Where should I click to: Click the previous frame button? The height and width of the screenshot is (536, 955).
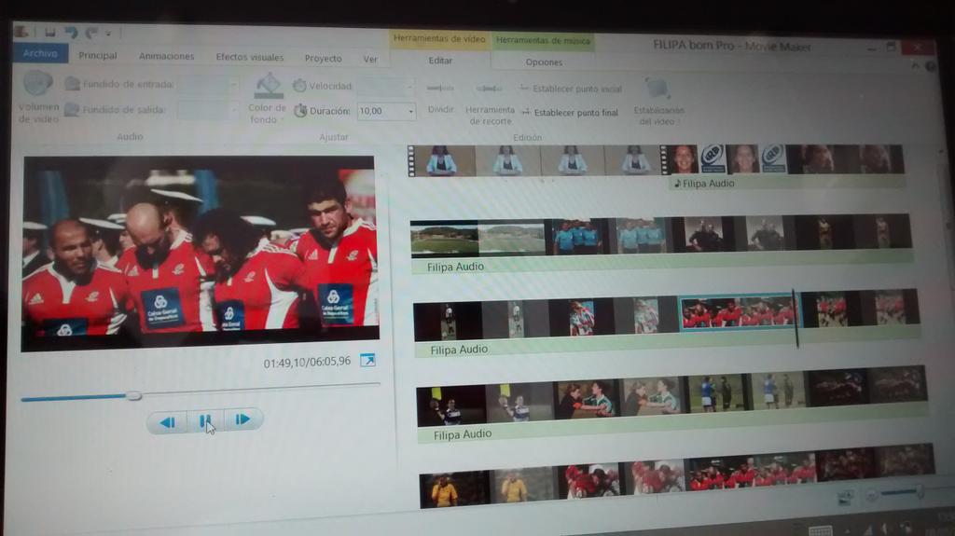click(167, 421)
